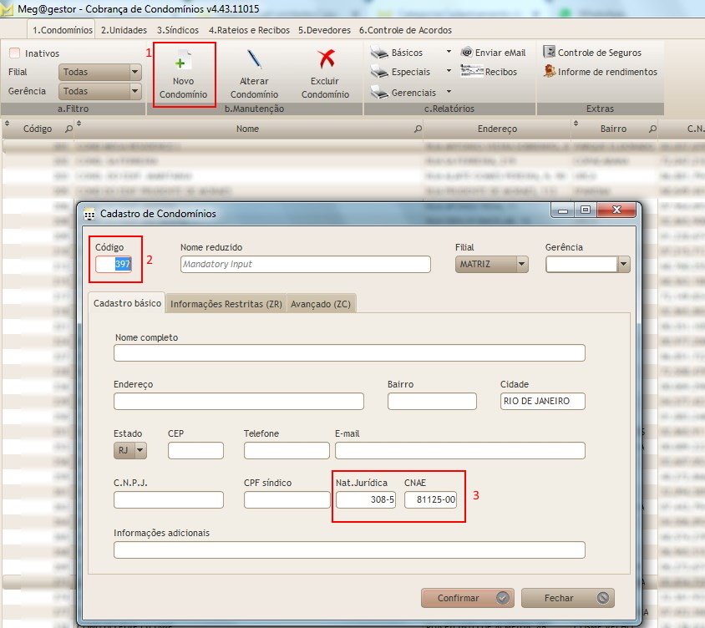Viewport: 705px width, 628px height.
Task: Open Controle de Seguros
Action: click(549, 53)
